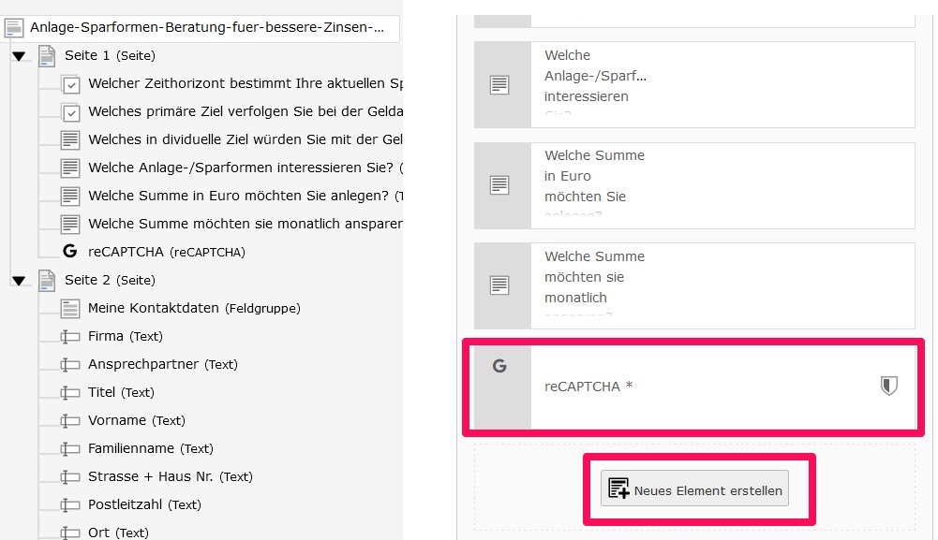Click the Neues Element erstellen button
This screenshot has height=540, width=938.
click(x=694, y=489)
